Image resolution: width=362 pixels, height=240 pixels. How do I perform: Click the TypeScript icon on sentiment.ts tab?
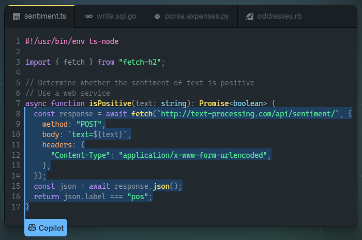point(17,17)
